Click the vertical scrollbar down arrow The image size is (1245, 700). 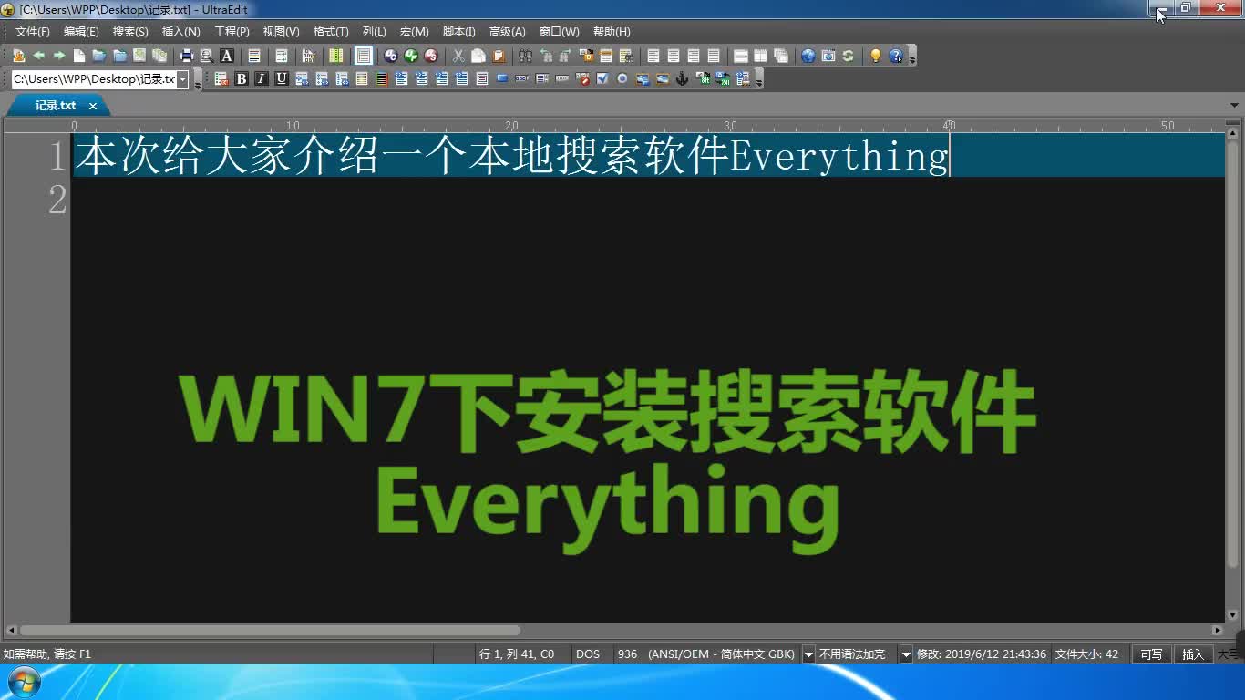point(1234,616)
